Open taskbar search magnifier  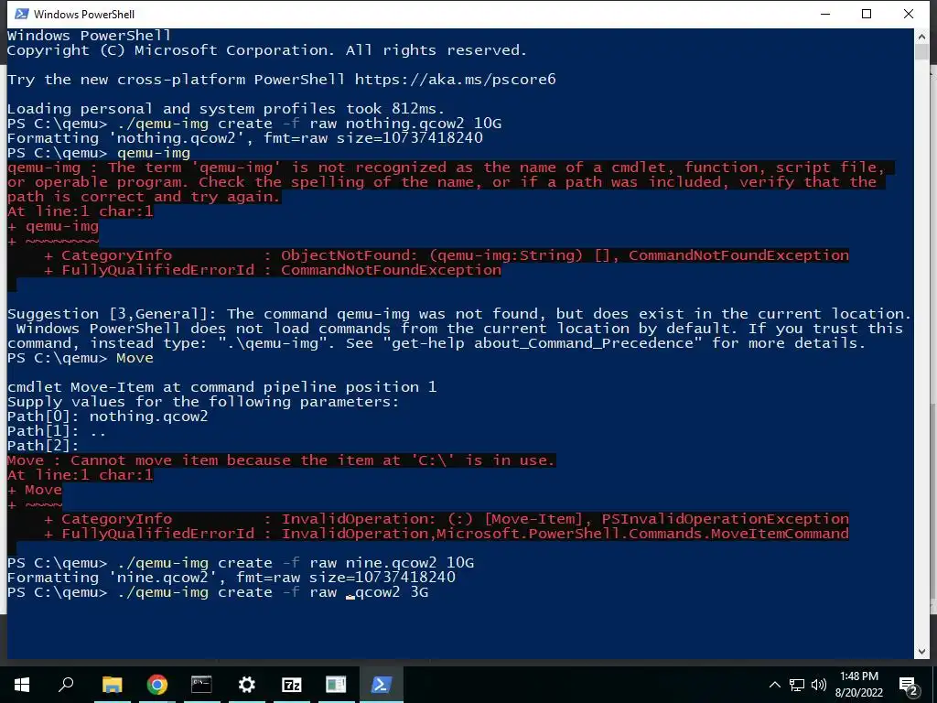click(66, 685)
